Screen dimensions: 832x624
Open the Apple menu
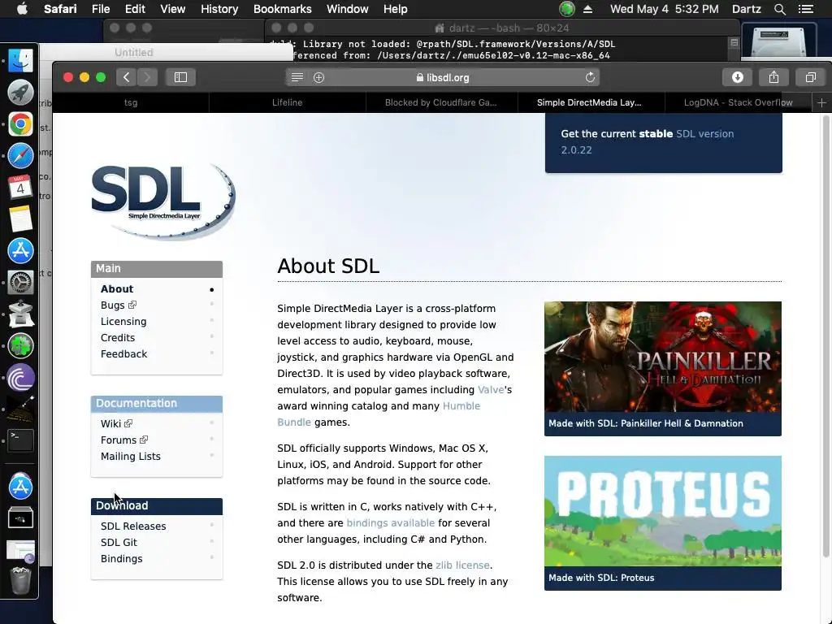pos(22,9)
